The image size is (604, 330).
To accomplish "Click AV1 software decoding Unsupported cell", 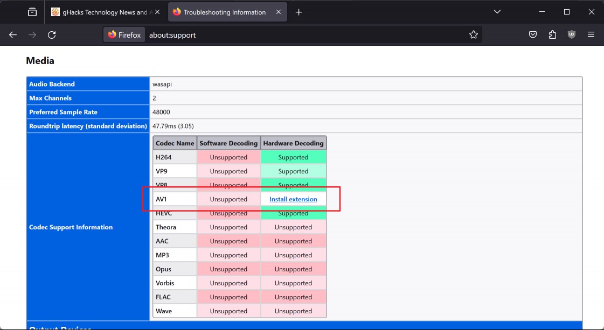I will tap(228, 199).
